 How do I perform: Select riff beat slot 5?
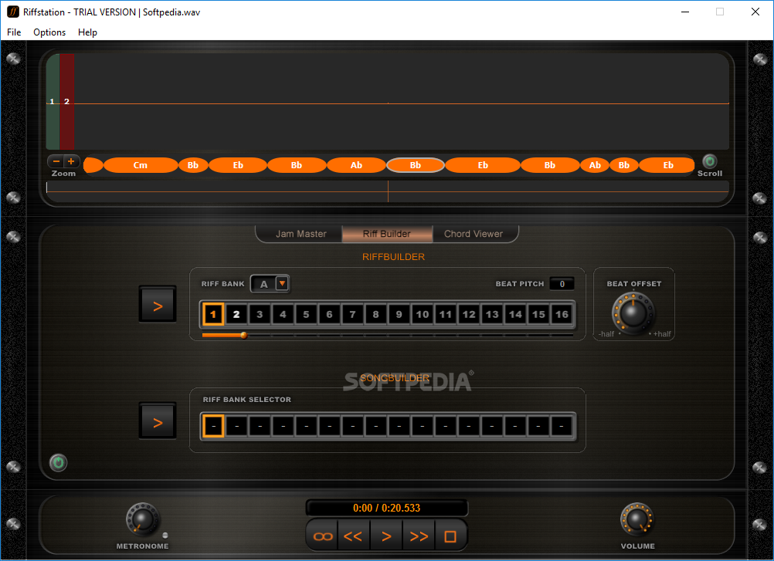(x=306, y=314)
